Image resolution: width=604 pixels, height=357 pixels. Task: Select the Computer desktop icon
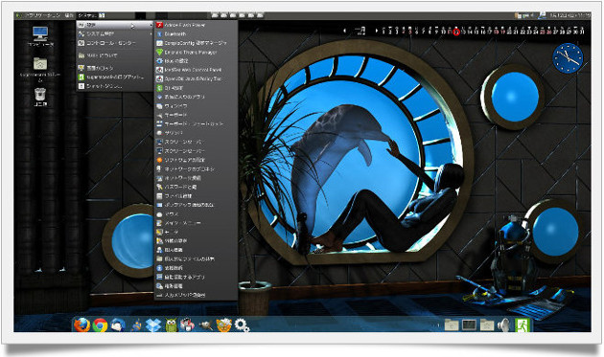click(x=40, y=36)
